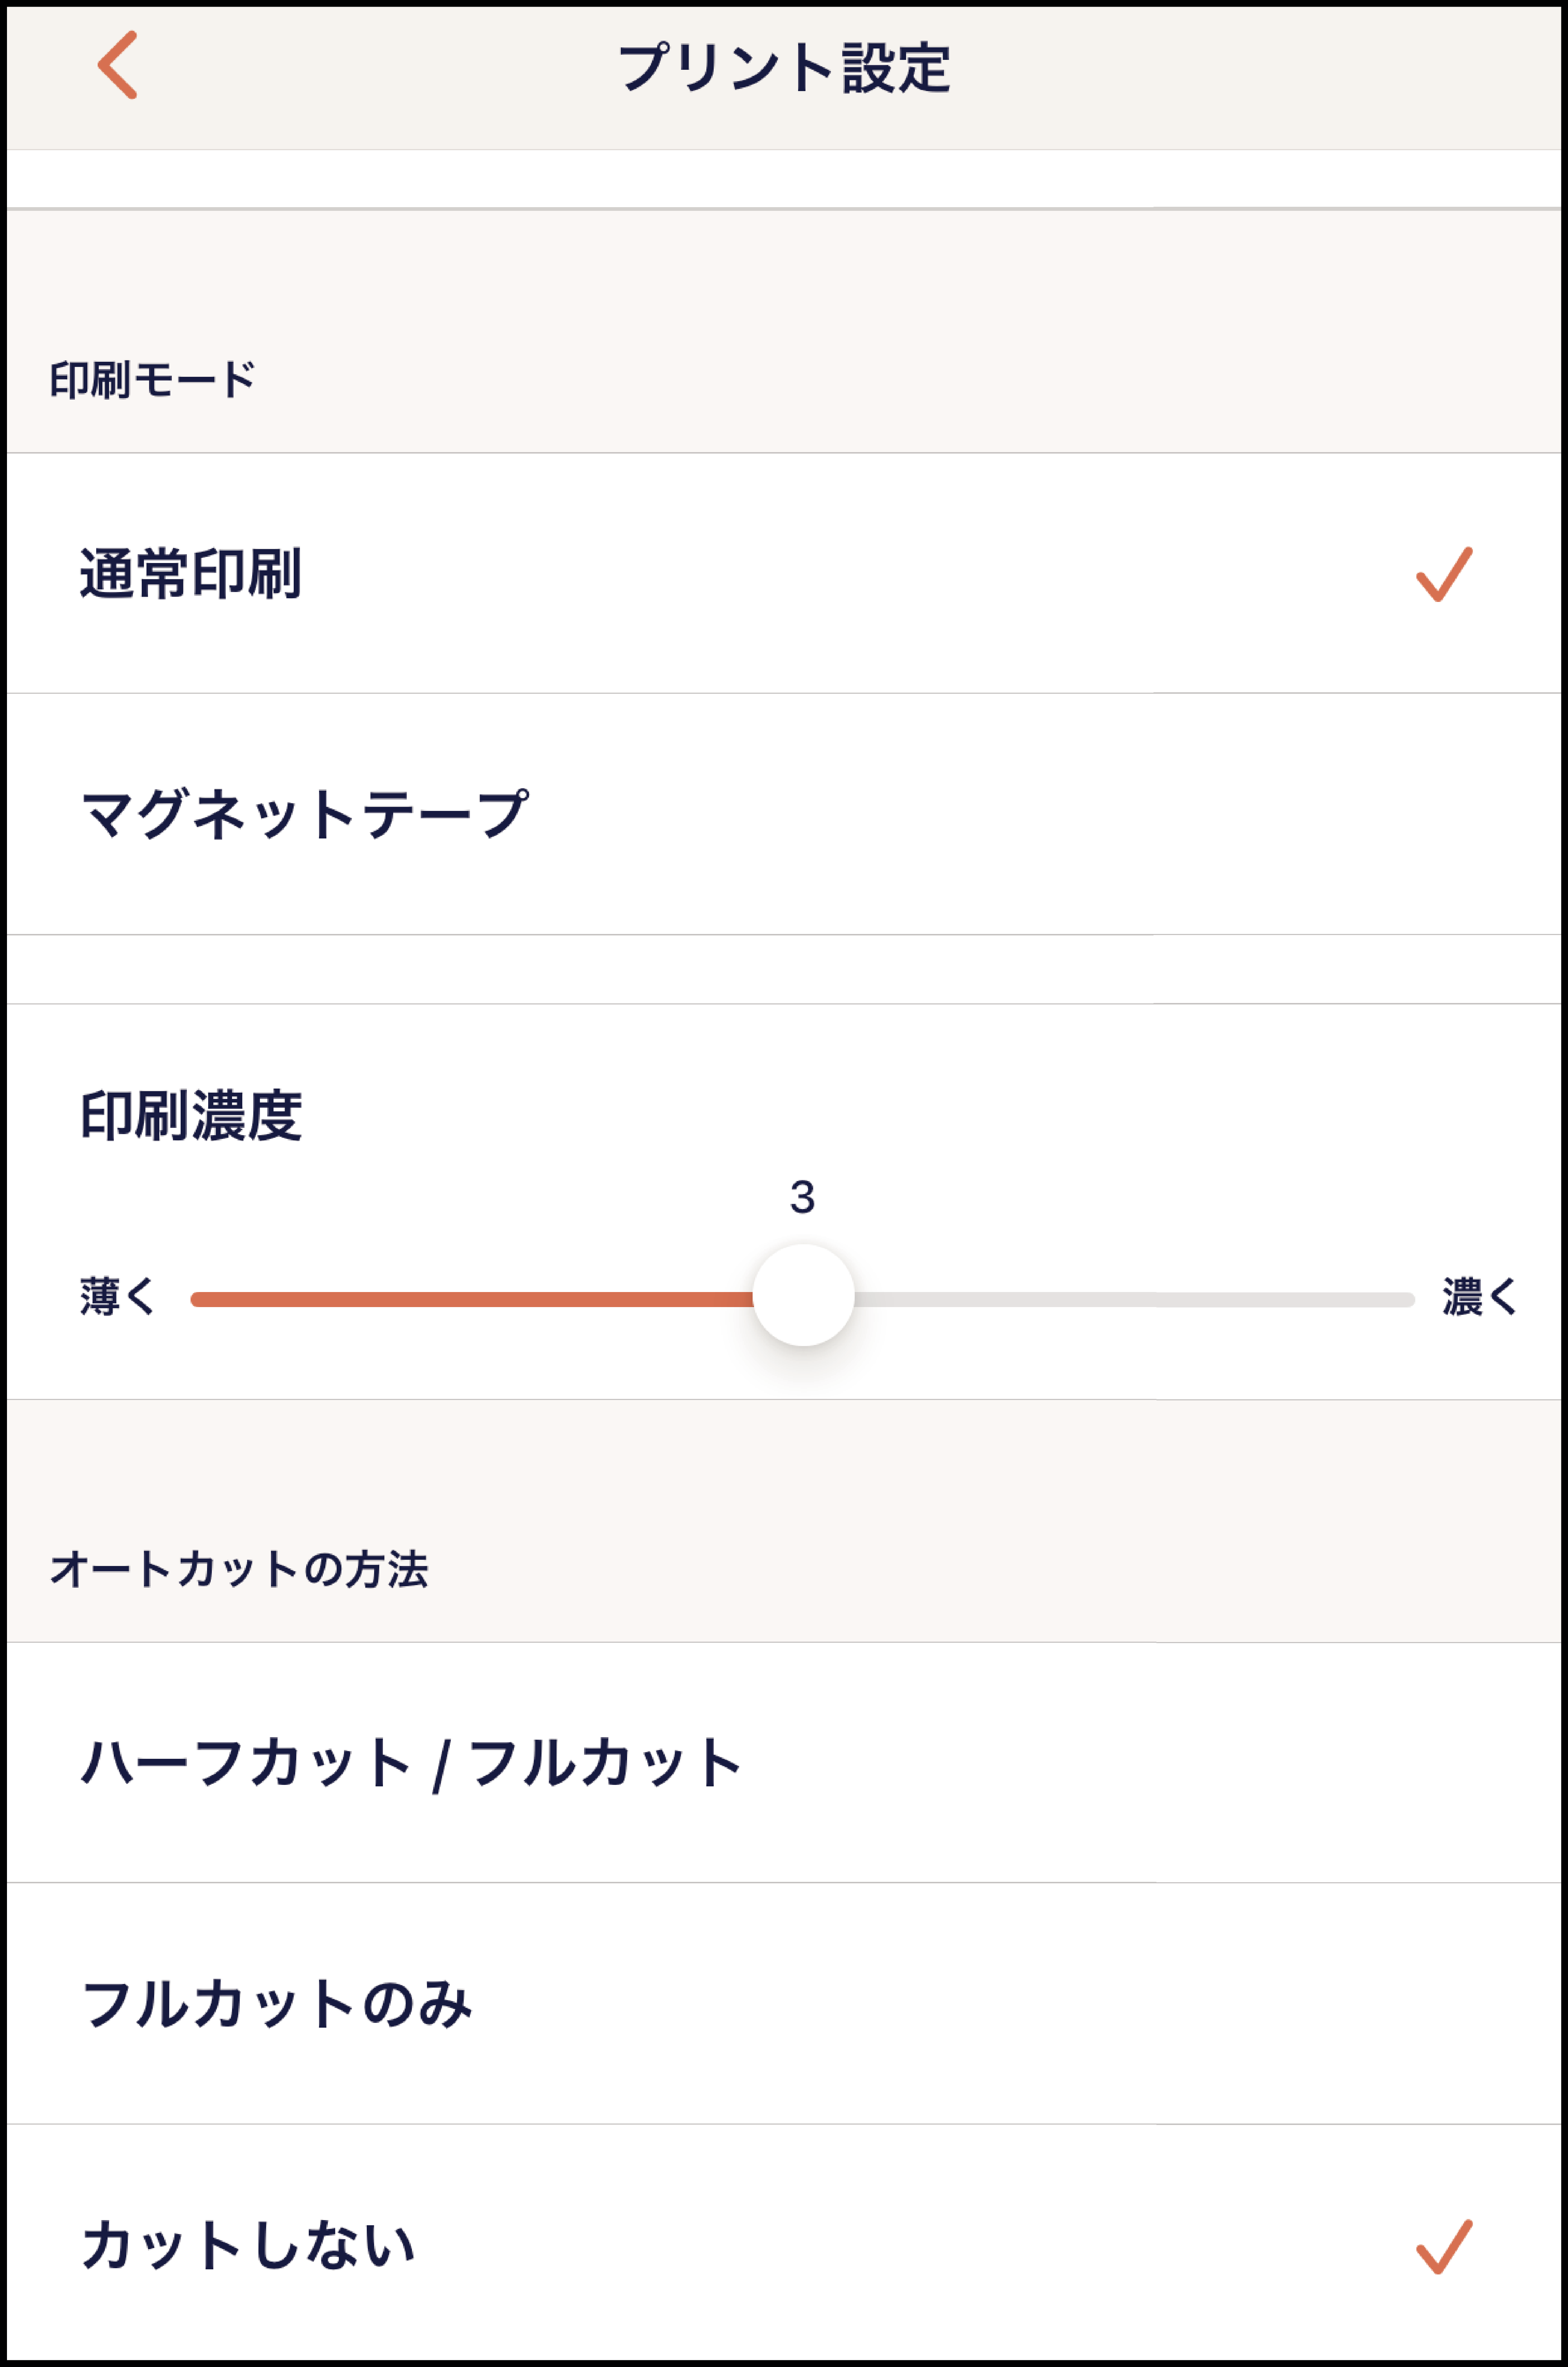This screenshot has width=1568, height=2367.
Task: Select カットしない option label
Action: coord(248,2245)
